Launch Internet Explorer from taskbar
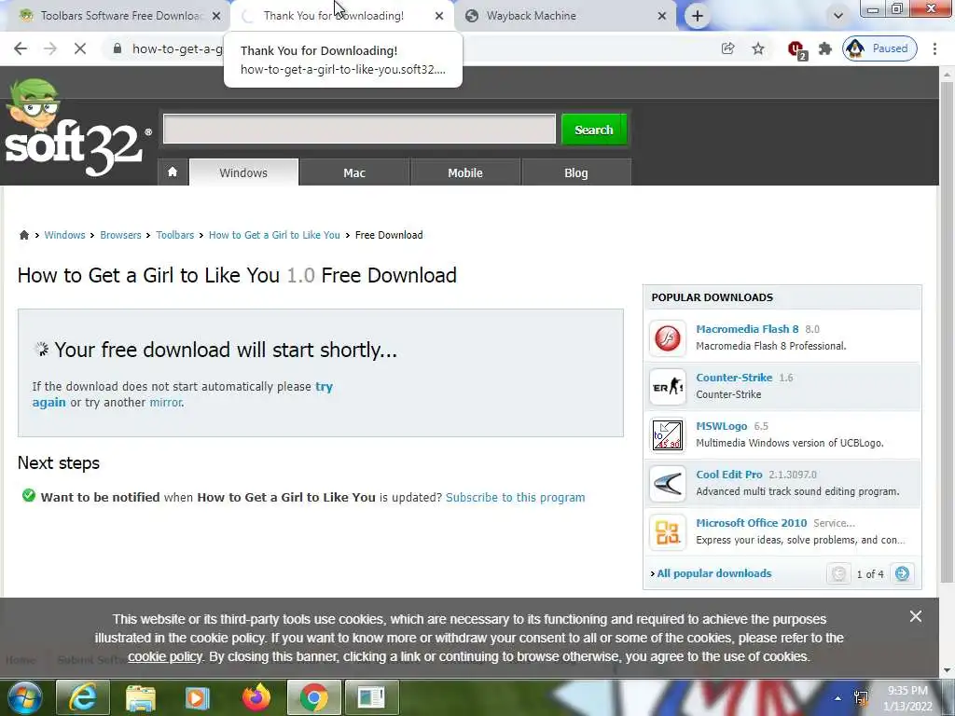955x716 pixels. point(82,697)
